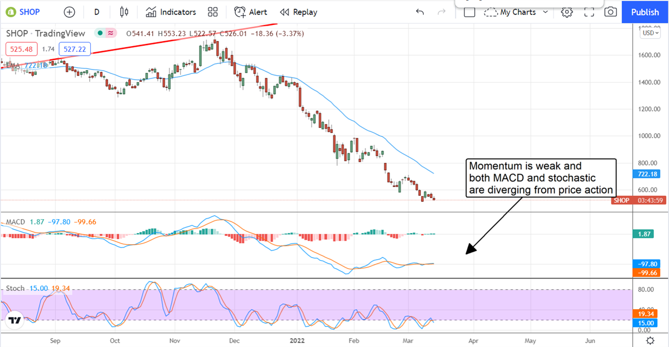The height and width of the screenshot is (347, 669).
Task: Select the EMA indicator legend
Action: tap(26, 66)
